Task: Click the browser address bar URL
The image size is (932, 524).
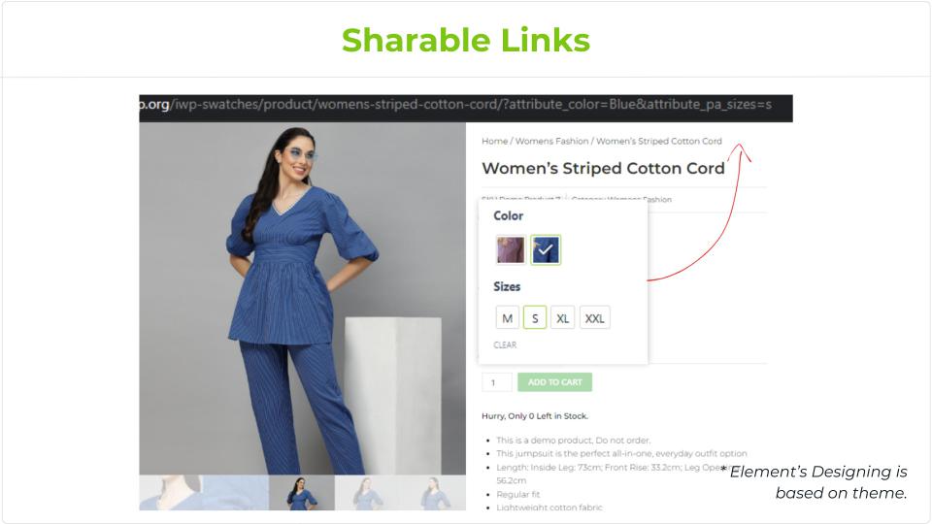Action: tap(466, 105)
